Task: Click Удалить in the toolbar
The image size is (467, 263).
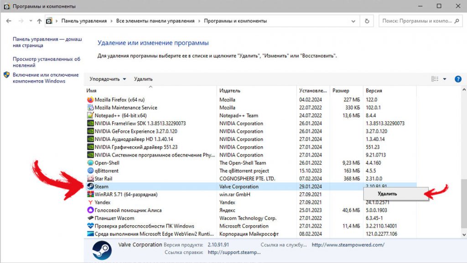Action: [x=143, y=79]
